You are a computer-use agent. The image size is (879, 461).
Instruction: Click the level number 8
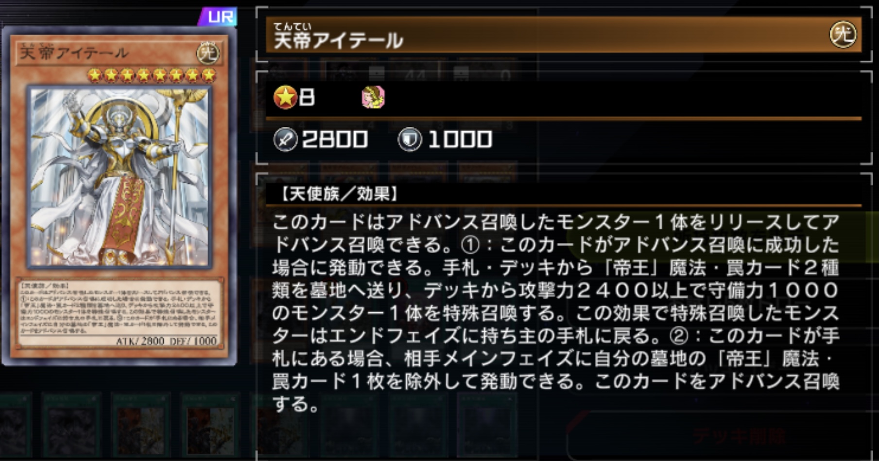307,97
